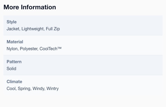Click the word Spring in Climate row
This screenshot has width=166, height=107.
24,89
